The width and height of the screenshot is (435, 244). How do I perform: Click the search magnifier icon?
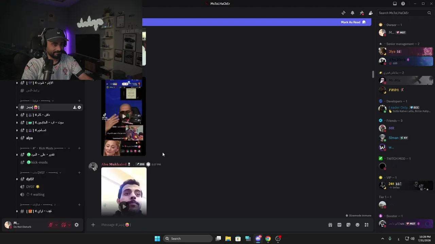click(429, 13)
